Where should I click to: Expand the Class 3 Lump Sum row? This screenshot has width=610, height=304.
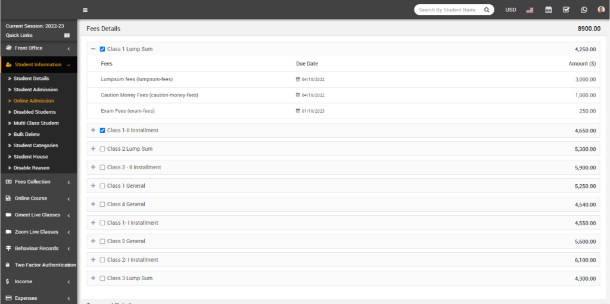tap(93, 278)
